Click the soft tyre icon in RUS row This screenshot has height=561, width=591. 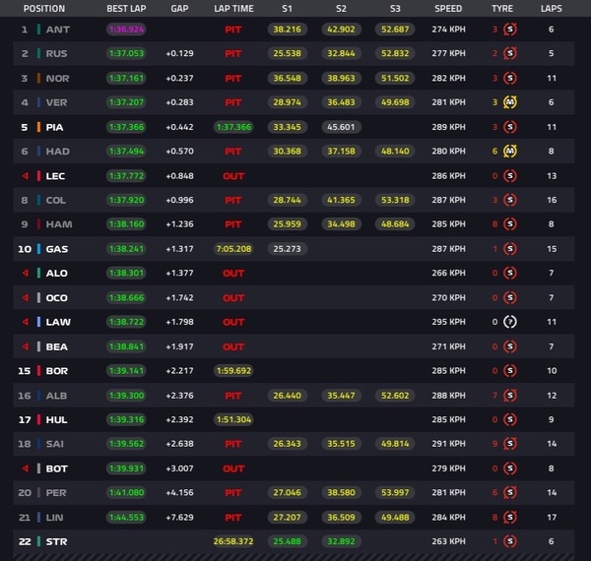(509, 53)
